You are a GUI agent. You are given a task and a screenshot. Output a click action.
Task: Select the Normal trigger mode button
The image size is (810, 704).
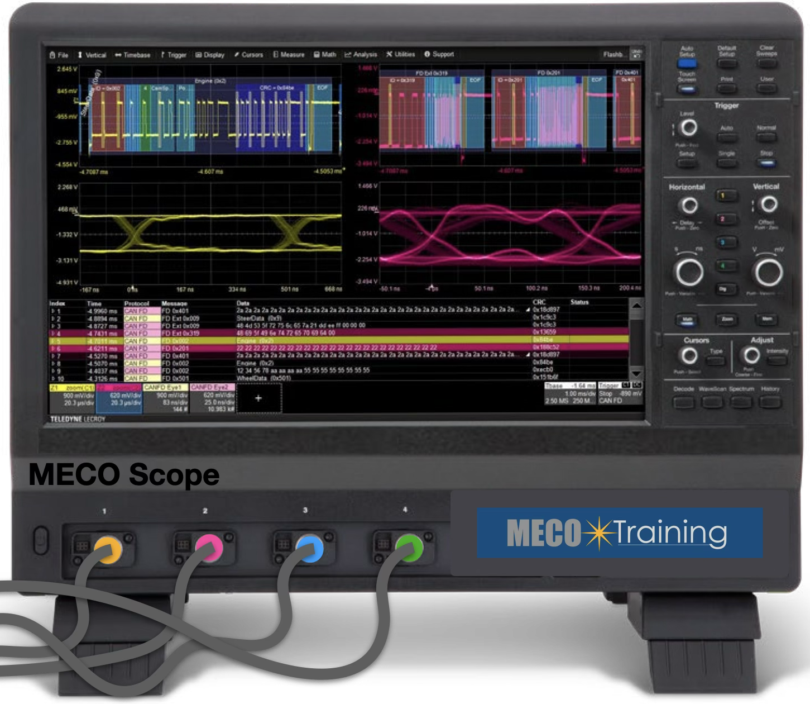click(x=767, y=137)
